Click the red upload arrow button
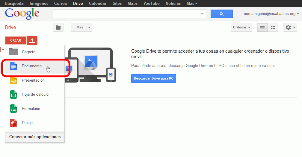302x157 pixels. 32,41
